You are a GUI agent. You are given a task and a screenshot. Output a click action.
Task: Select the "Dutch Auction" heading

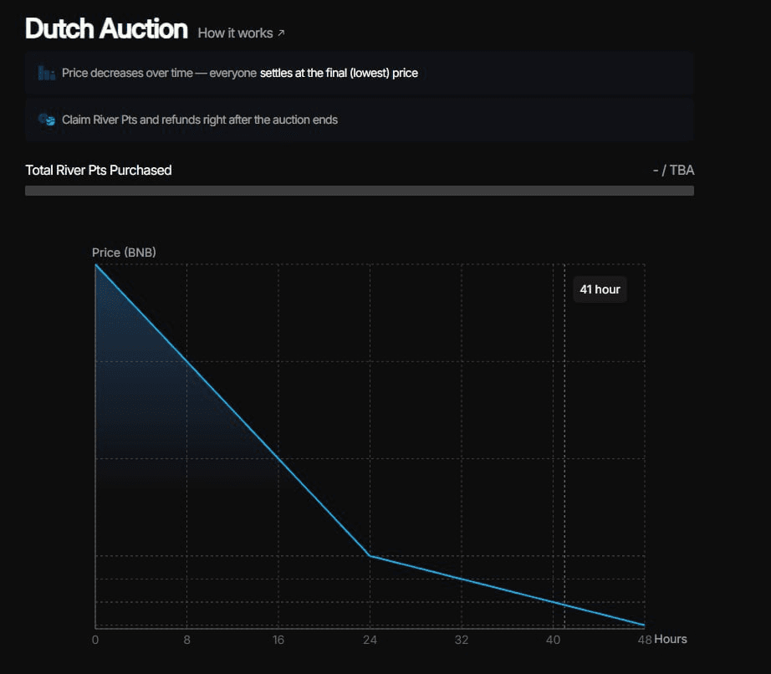coord(106,29)
